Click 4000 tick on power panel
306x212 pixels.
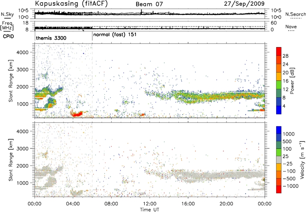point(23,52)
